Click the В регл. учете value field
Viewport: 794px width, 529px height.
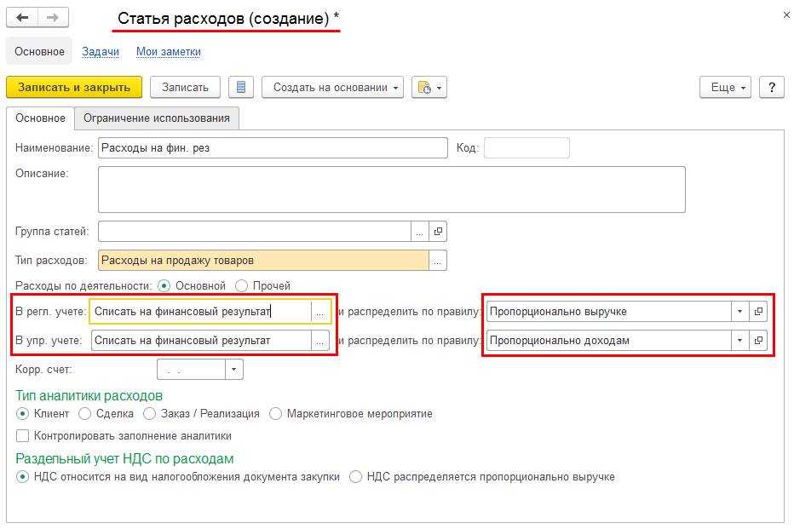click(x=201, y=311)
